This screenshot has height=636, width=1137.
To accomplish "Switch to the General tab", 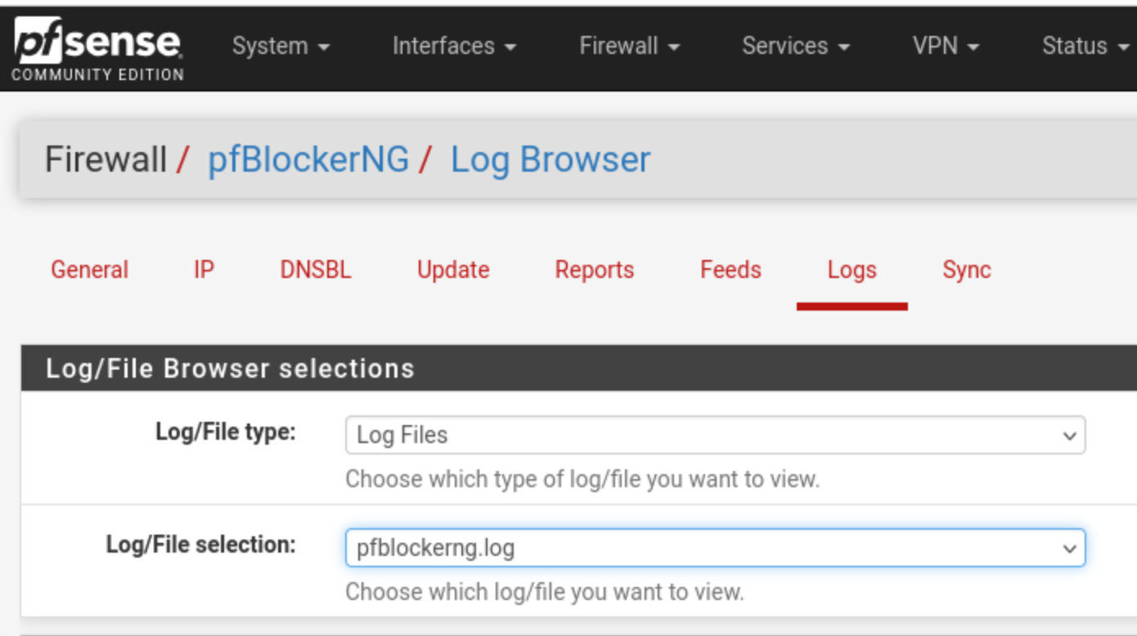I will pos(89,270).
